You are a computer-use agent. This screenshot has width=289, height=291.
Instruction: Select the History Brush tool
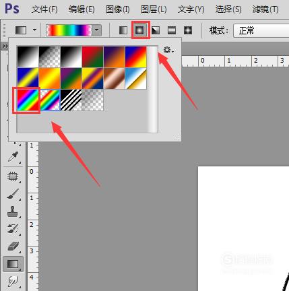pos(13,229)
